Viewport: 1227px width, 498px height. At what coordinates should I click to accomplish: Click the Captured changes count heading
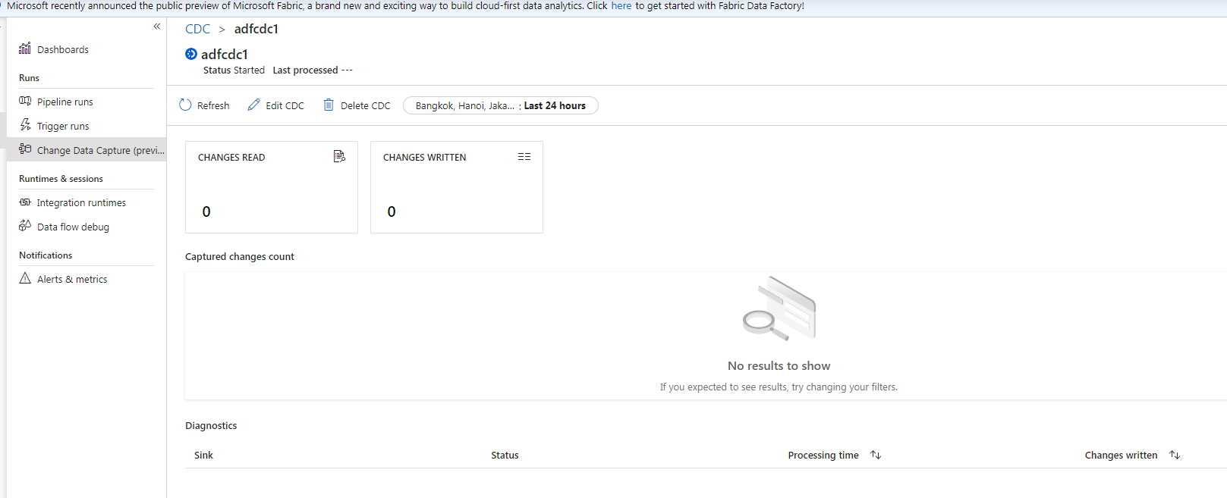[x=240, y=256]
